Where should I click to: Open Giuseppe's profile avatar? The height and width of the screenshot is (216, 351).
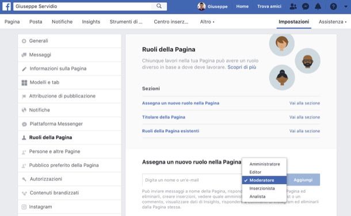tap(201, 6)
